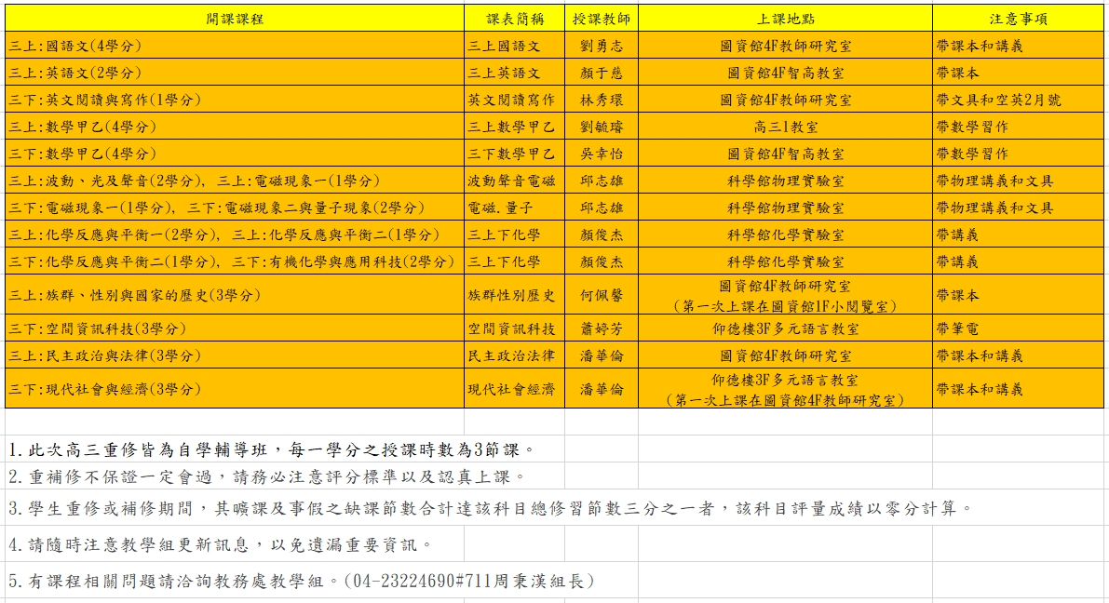Click cell 三上:數學甲乙(4學分)
The height and width of the screenshot is (603, 1109).
click(235, 127)
